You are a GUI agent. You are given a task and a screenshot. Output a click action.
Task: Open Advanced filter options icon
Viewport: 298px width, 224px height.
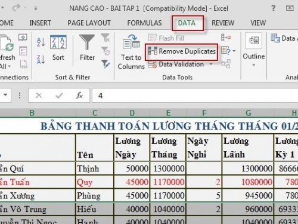pos(105,64)
